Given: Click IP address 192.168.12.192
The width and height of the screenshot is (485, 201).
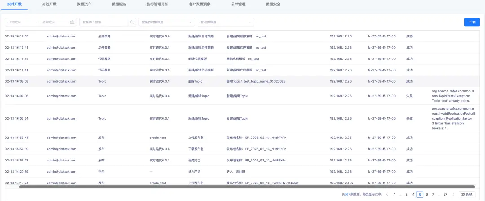Looking at the screenshot, I should click(x=341, y=183).
